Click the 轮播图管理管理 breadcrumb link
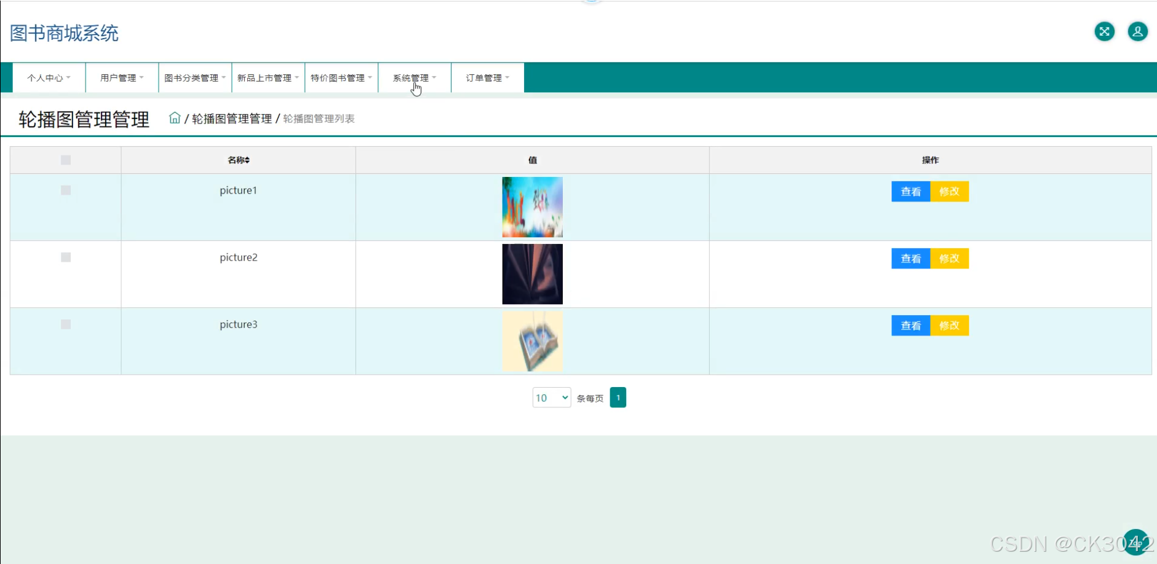The image size is (1157, 564). pos(232,119)
